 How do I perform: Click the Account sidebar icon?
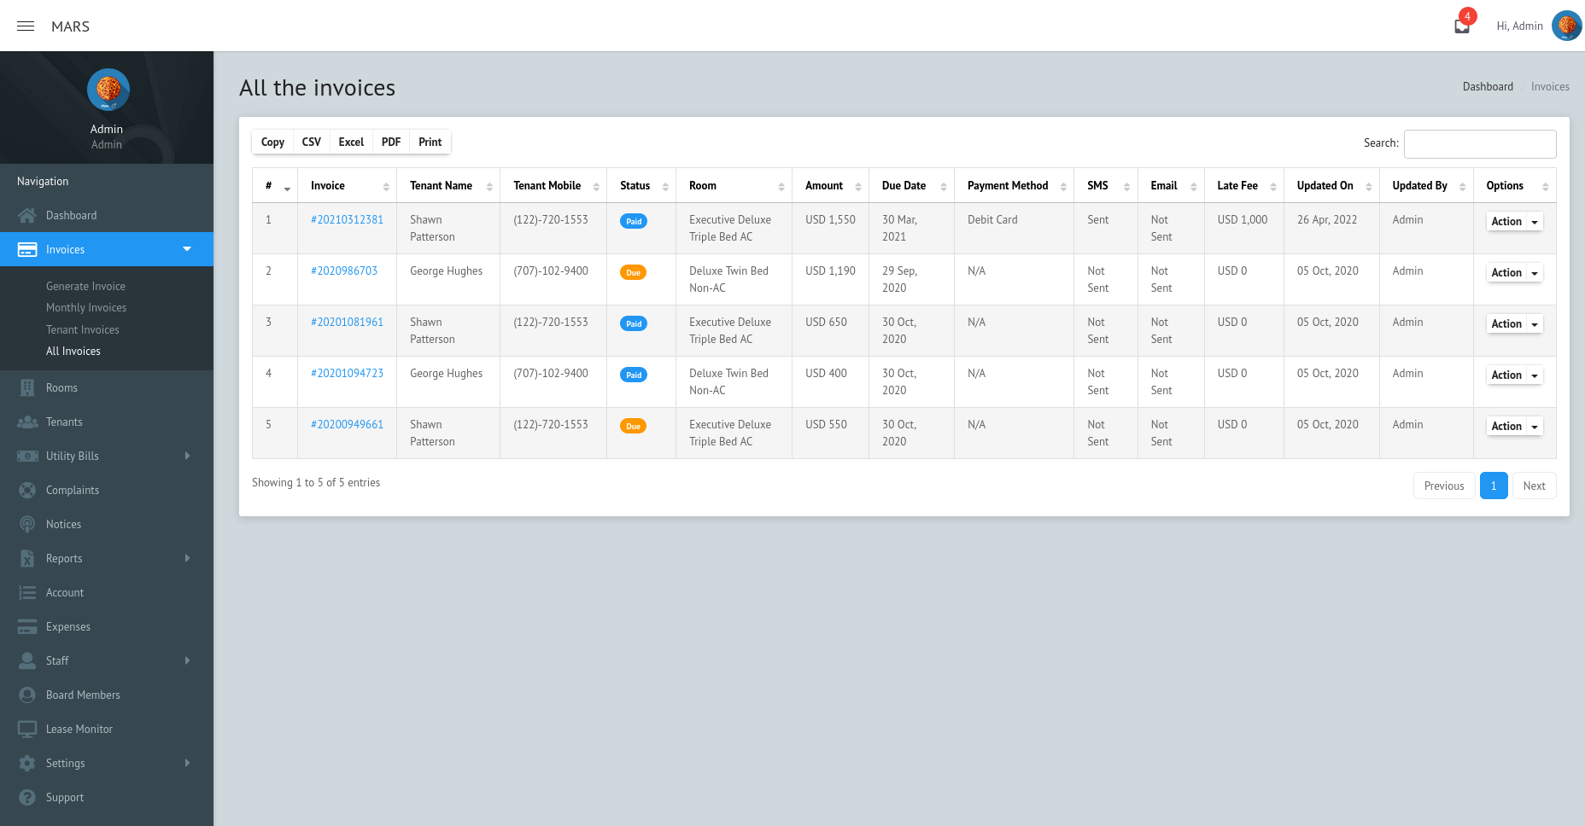pos(27,592)
